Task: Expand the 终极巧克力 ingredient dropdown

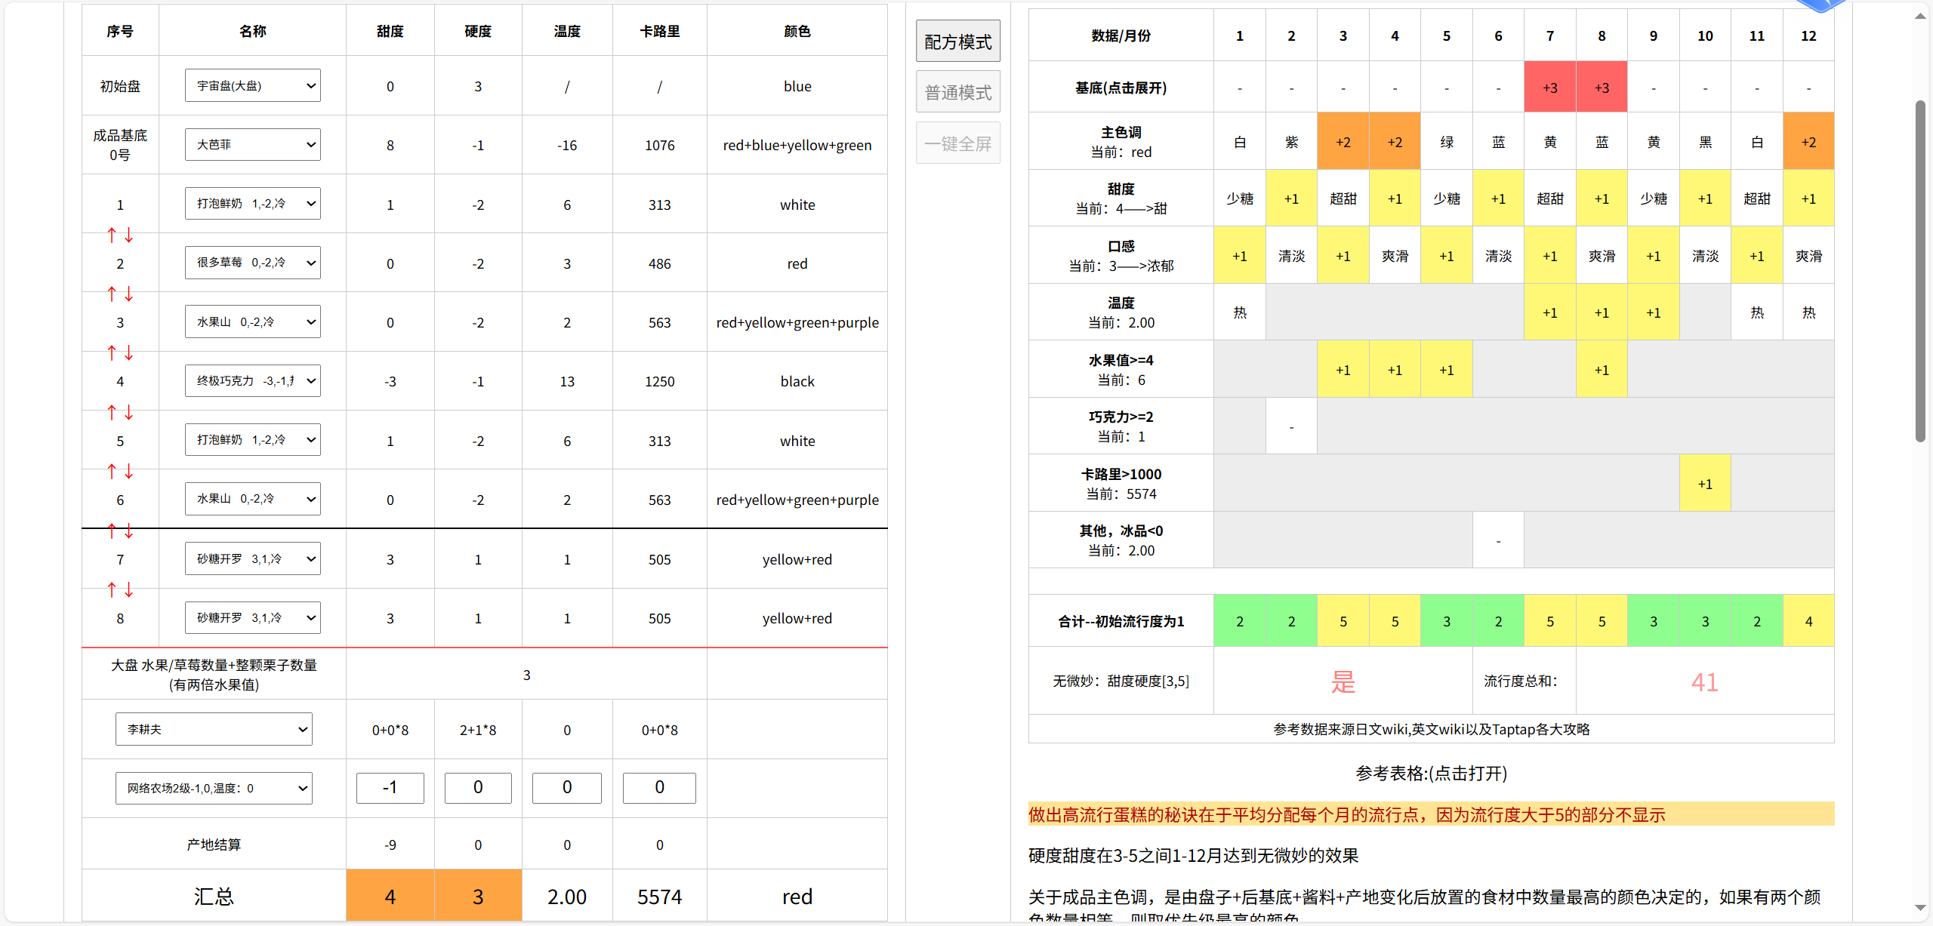Action: coord(253,381)
